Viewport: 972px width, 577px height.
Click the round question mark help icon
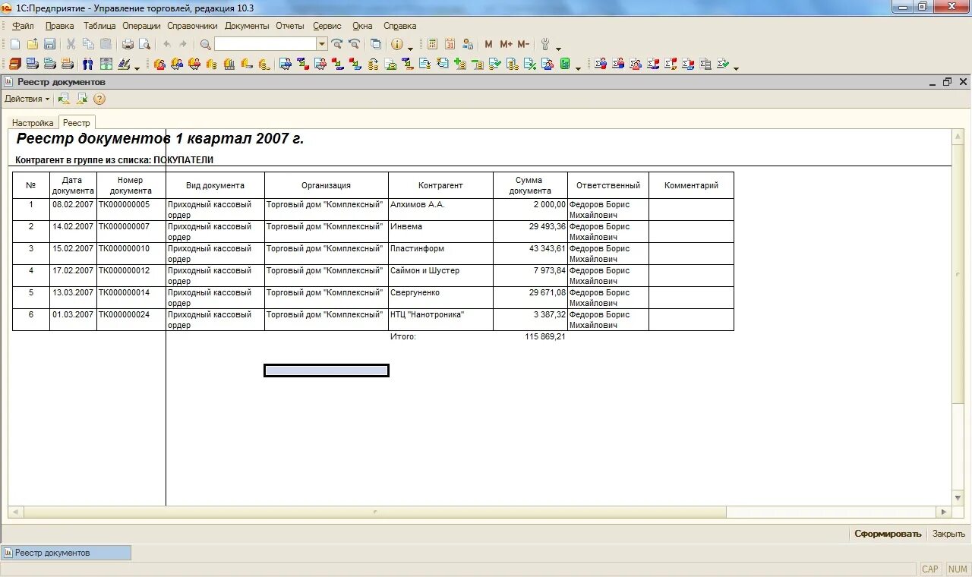[99, 99]
